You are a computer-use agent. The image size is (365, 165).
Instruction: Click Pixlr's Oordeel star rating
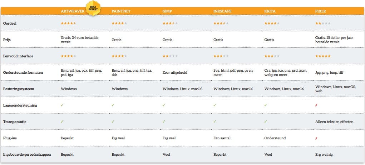323,23
